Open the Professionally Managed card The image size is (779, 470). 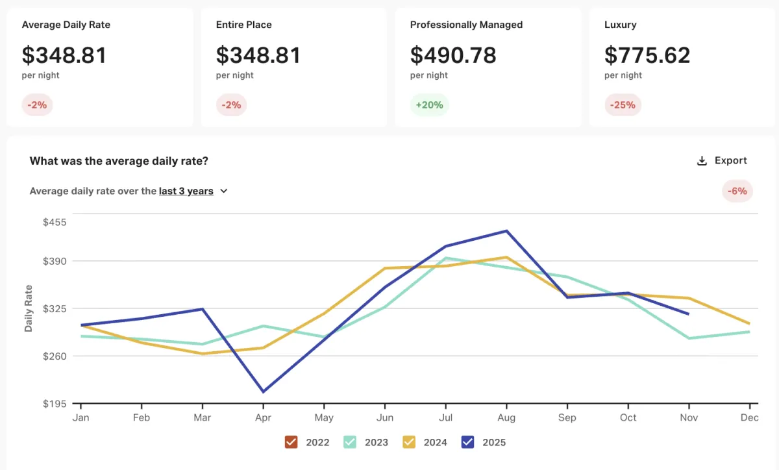(x=488, y=67)
